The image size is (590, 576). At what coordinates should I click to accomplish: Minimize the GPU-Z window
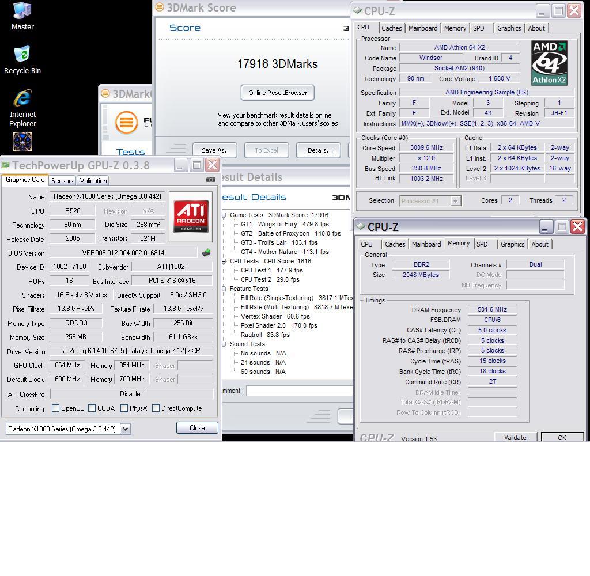point(181,165)
